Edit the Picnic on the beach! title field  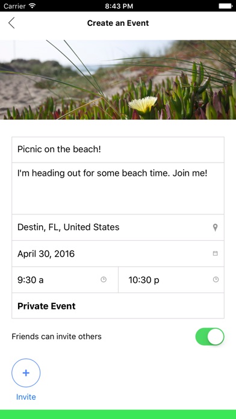(118, 150)
